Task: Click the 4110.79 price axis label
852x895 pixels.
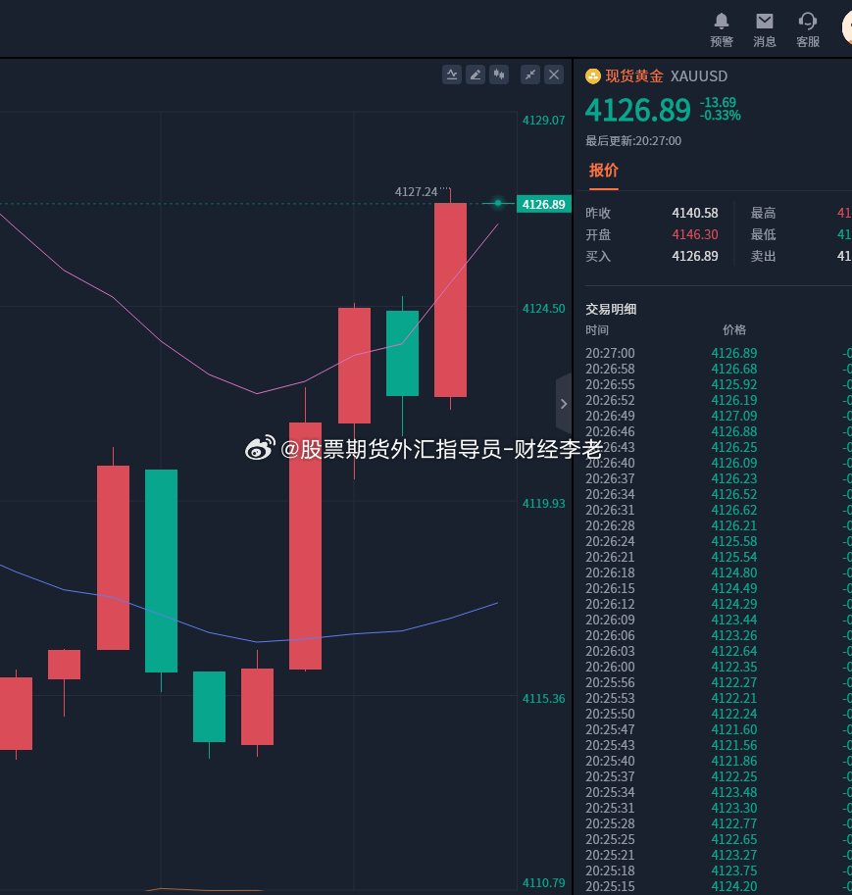Action: click(x=543, y=883)
